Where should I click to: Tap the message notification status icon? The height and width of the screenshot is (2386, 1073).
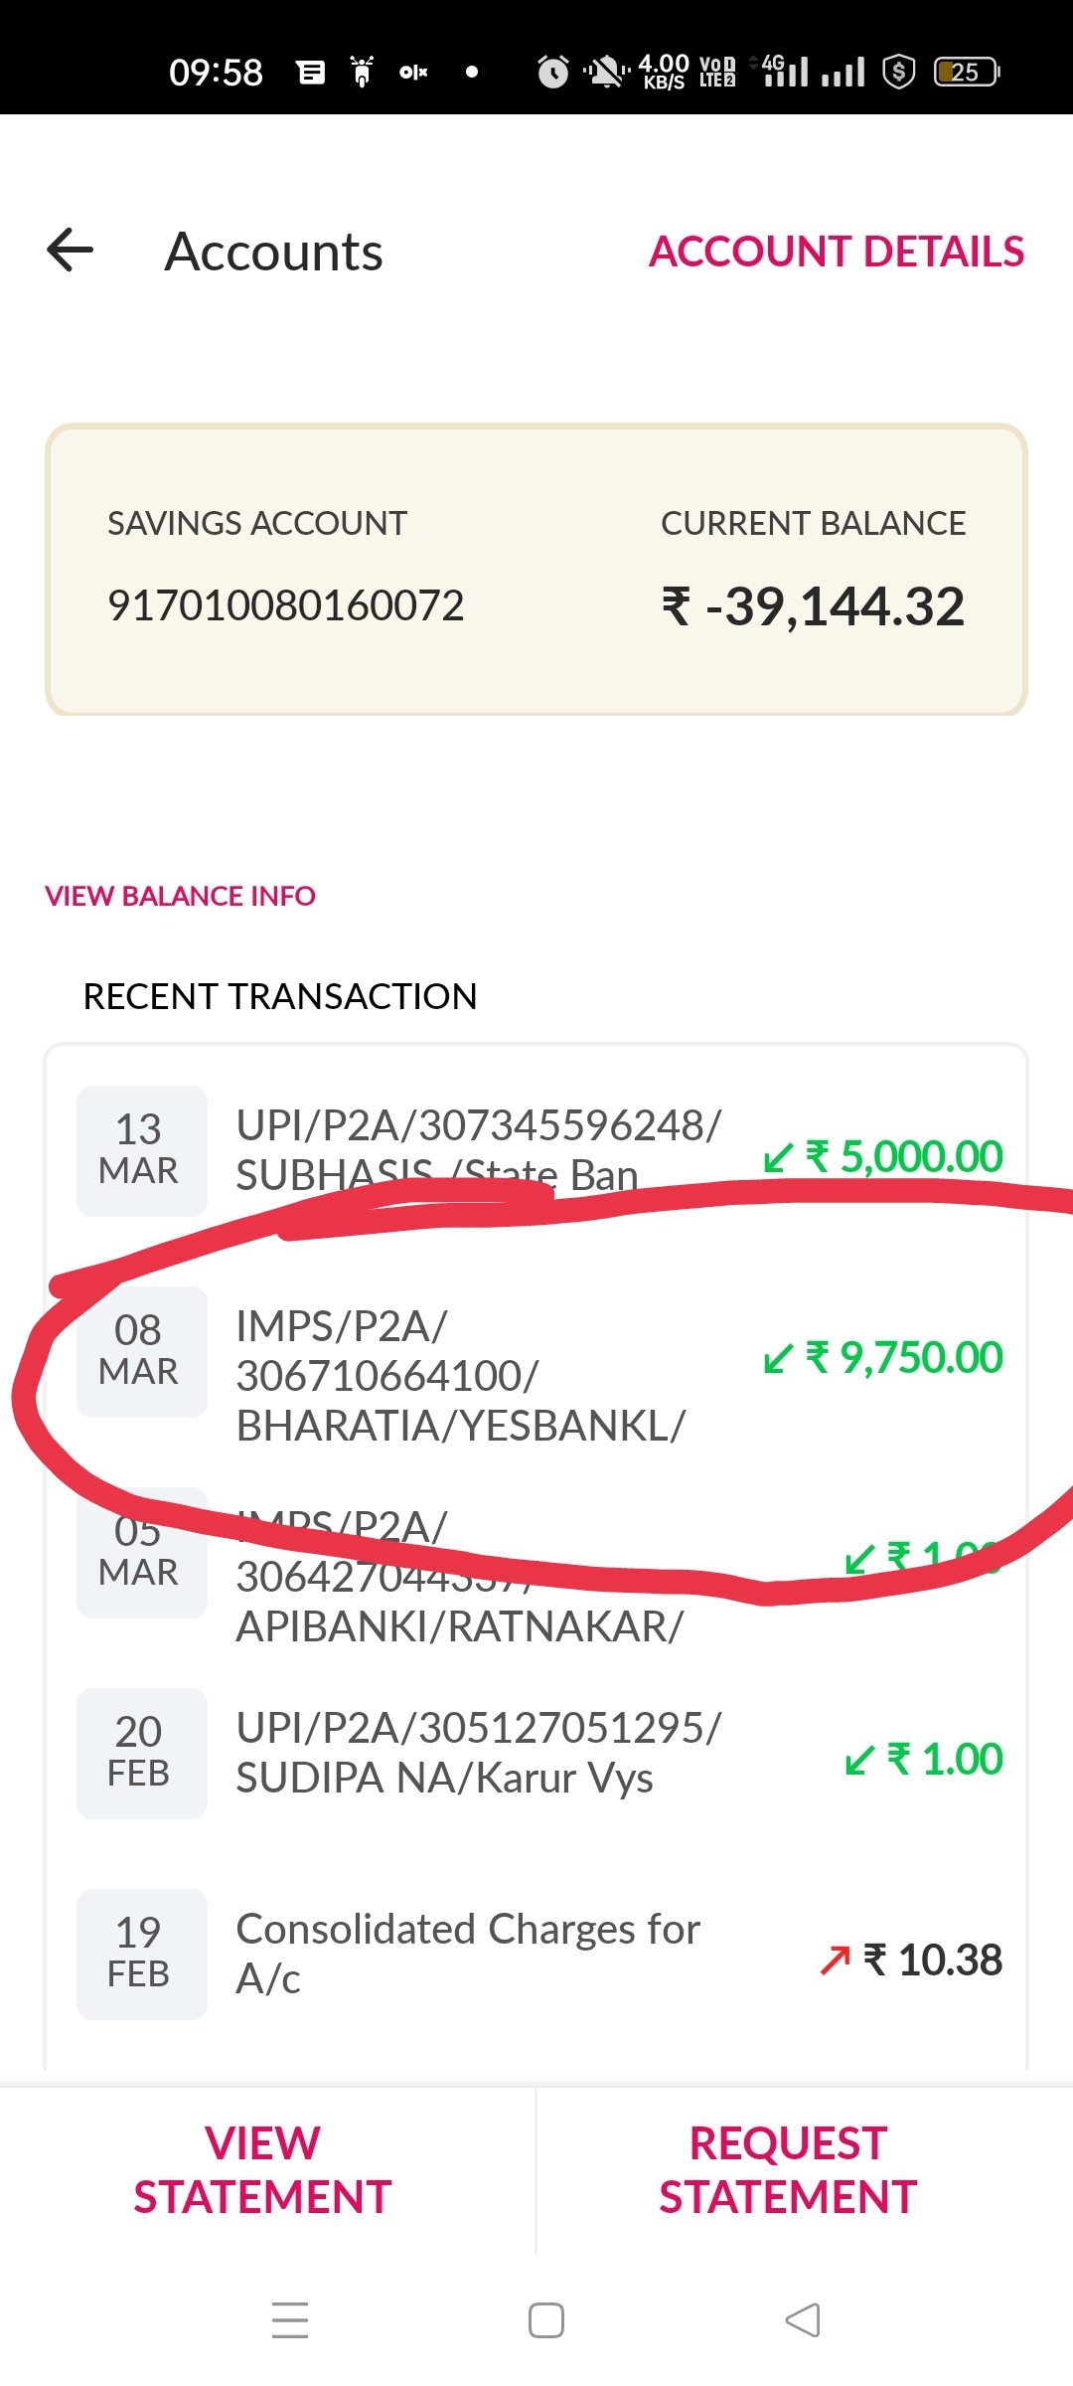click(311, 72)
